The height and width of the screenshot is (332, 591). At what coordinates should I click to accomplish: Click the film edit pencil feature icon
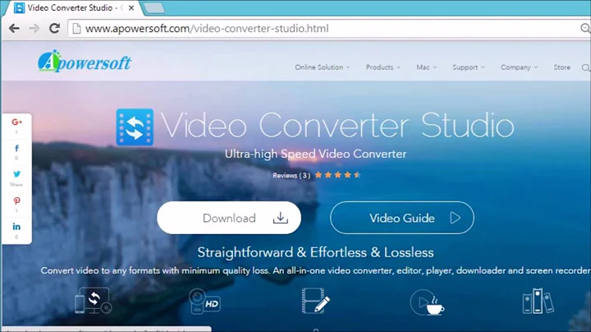click(x=316, y=301)
